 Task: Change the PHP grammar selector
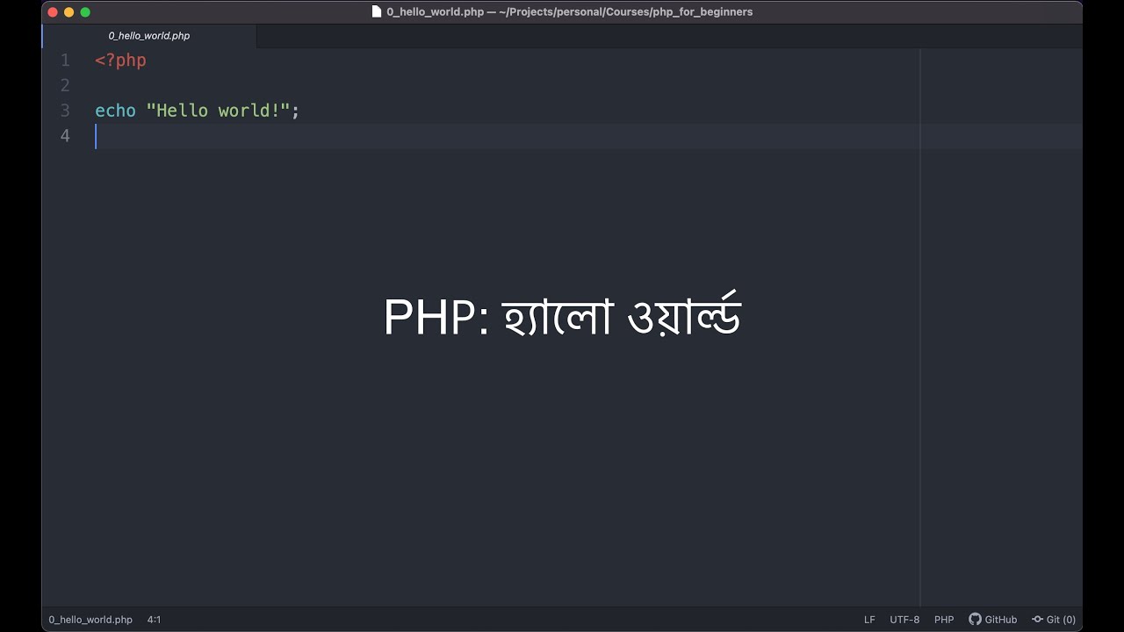pos(944,620)
